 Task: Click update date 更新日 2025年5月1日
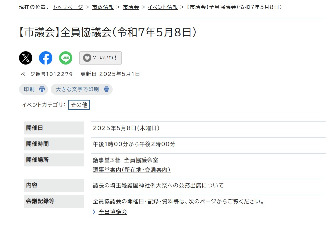[110, 74]
